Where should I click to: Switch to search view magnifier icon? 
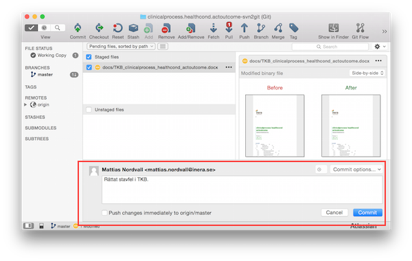coord(58,27)
